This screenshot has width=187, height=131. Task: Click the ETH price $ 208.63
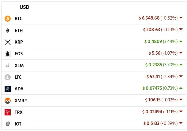[151, 30]
